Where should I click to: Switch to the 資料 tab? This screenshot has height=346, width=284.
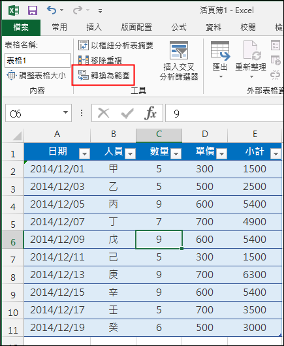coord(213,27)
